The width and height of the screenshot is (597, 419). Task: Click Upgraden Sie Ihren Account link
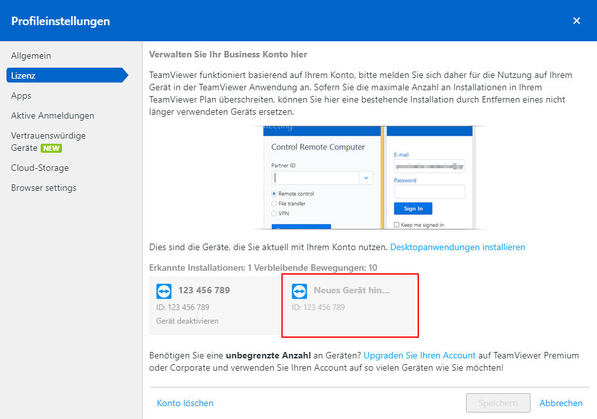coord(420,355)
